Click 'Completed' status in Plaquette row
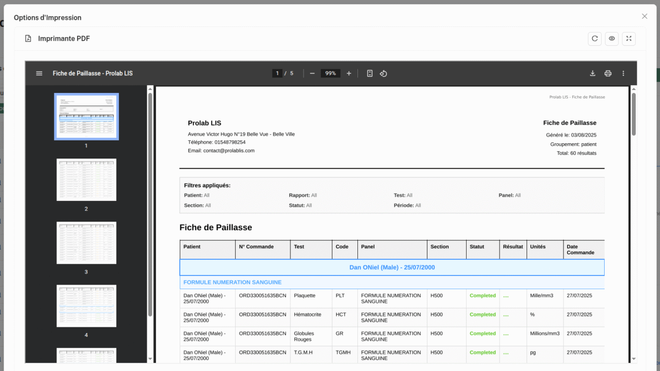 483,295
